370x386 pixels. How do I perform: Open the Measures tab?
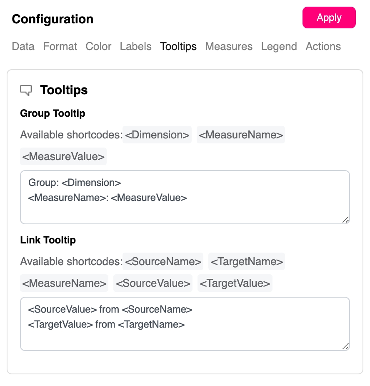[229, 46]
